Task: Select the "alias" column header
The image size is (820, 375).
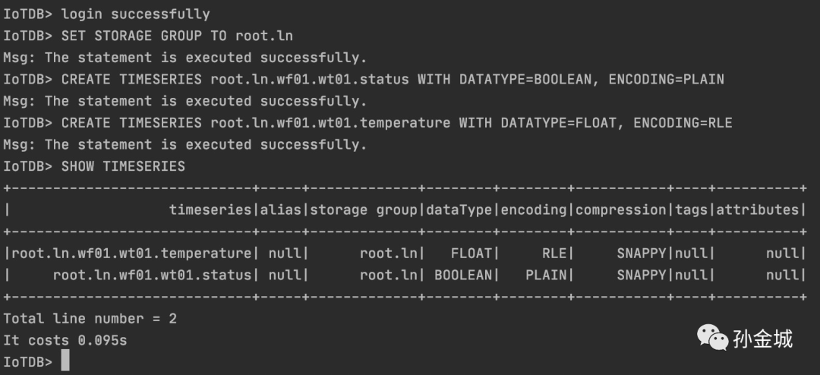Action: click(281, 210)
